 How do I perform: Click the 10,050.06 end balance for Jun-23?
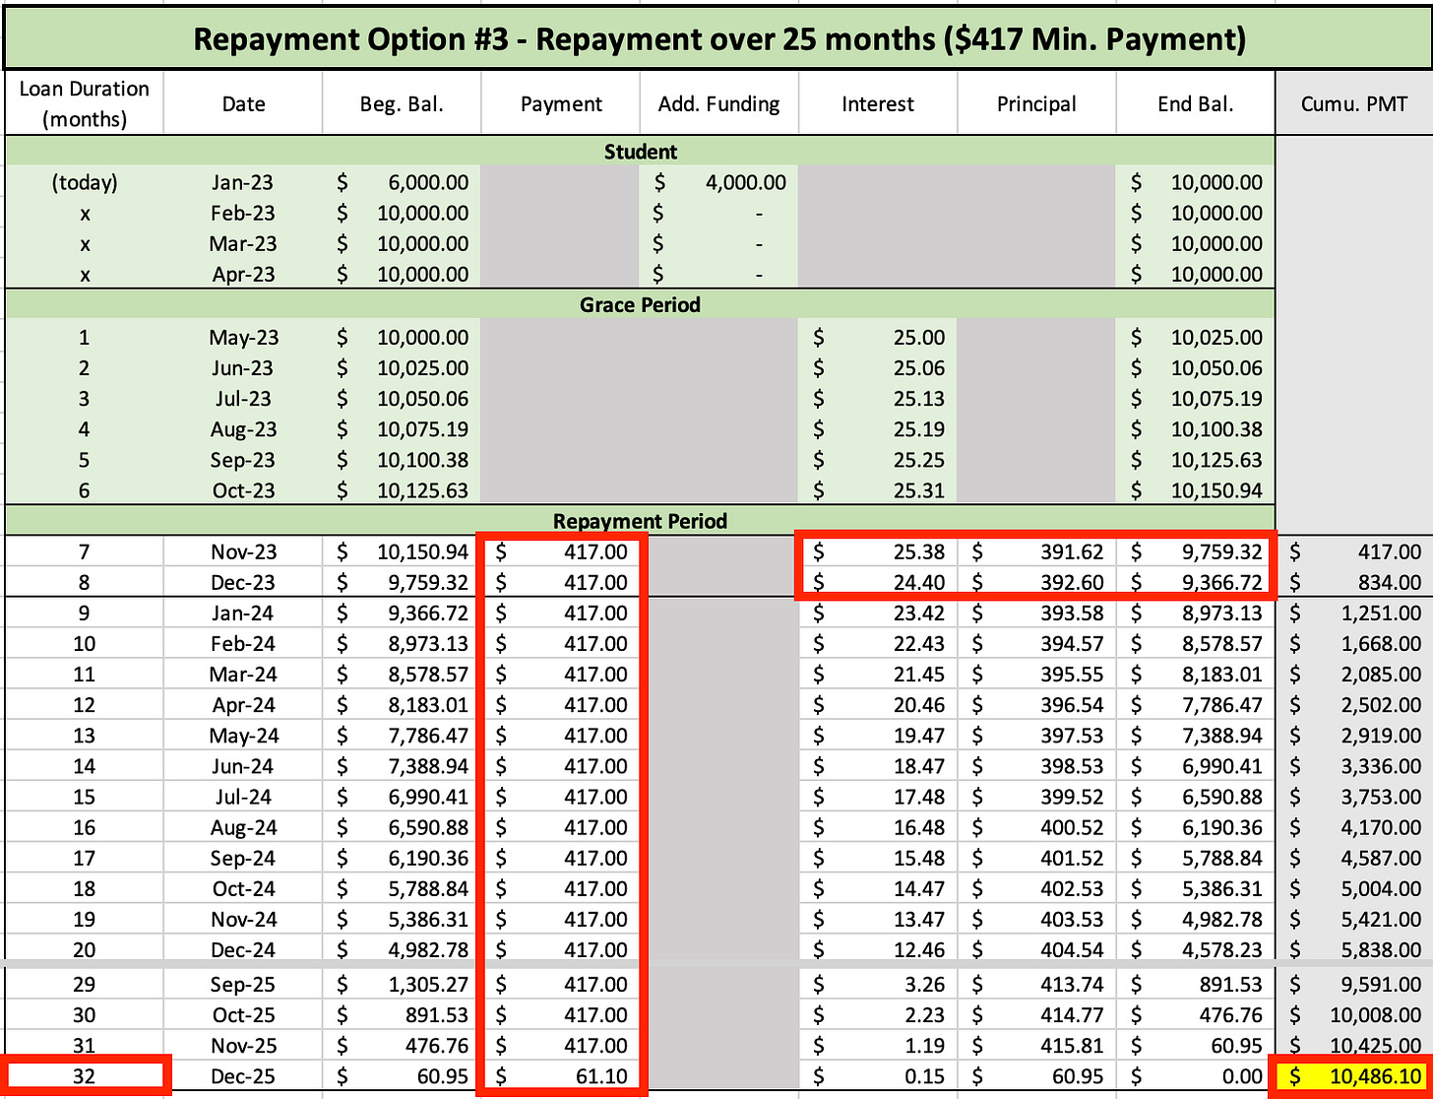(x=1195, y=367)
